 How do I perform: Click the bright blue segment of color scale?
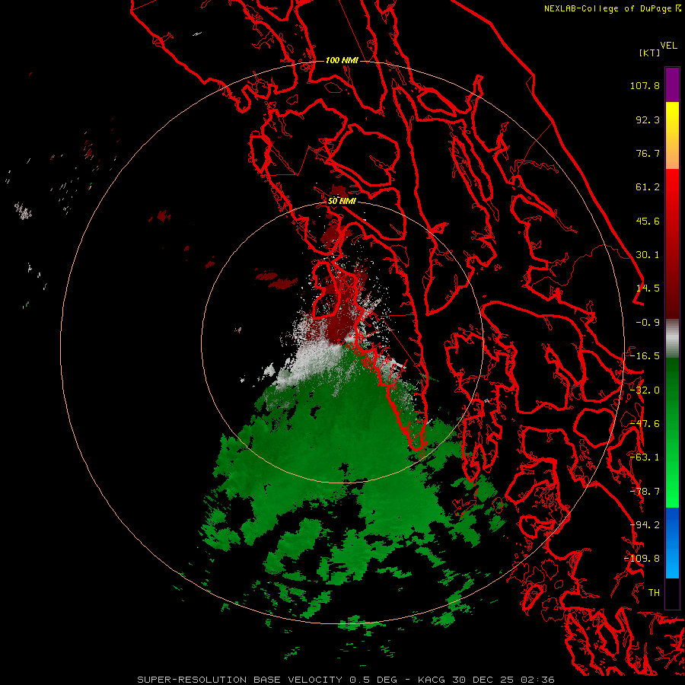[x=672, y=543]
